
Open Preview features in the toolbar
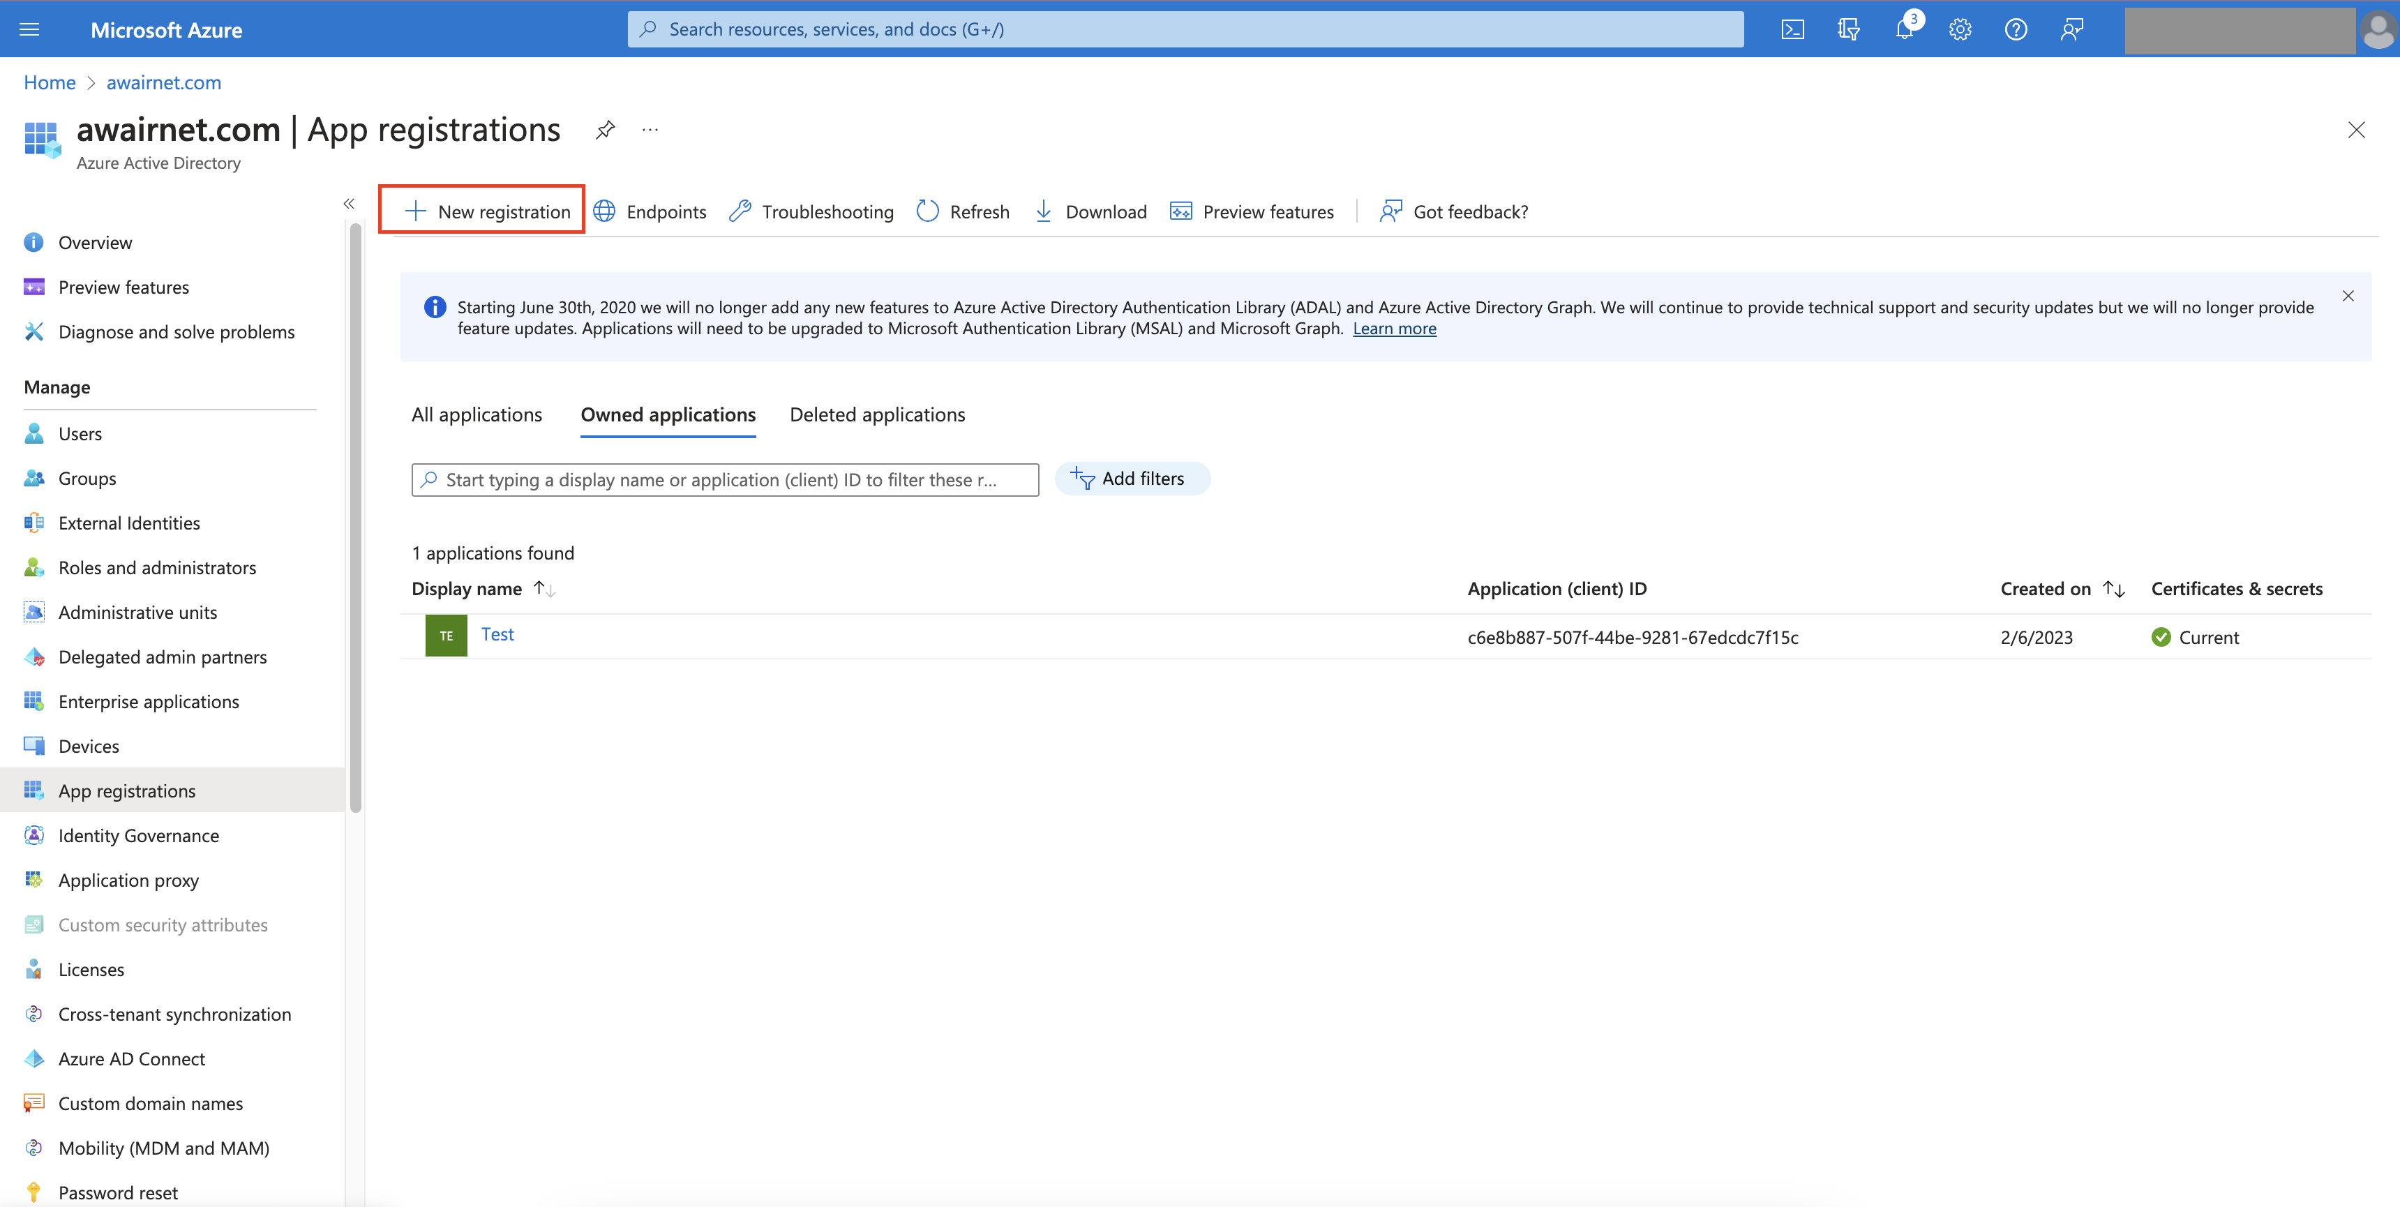(1251, 211)
